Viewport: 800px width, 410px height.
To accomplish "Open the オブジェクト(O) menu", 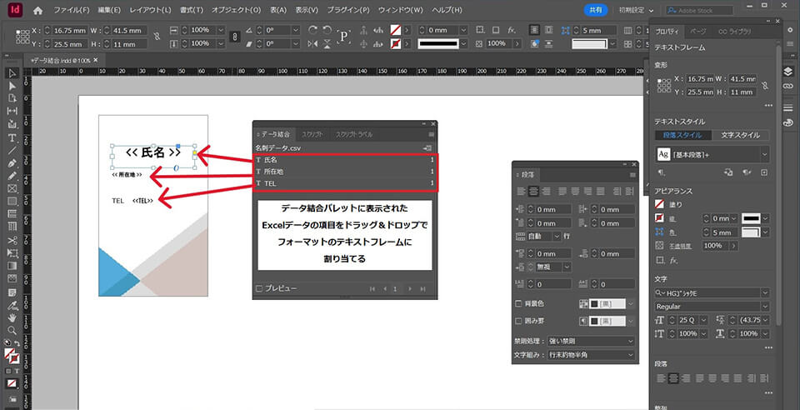I will tap(236, 10).
